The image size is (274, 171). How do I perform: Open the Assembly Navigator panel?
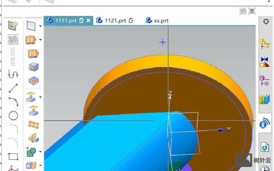(265, 44)
